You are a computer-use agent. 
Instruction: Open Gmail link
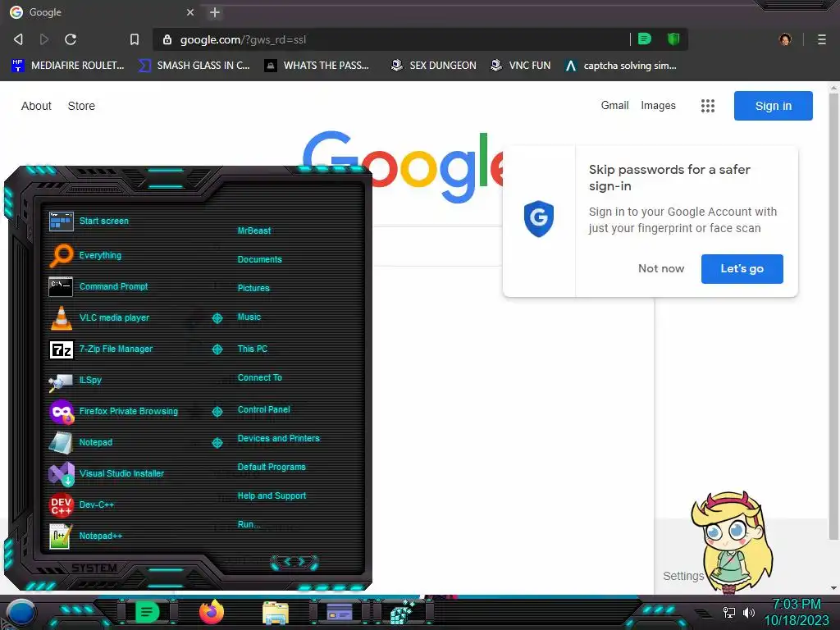click(x=614, y=106)
